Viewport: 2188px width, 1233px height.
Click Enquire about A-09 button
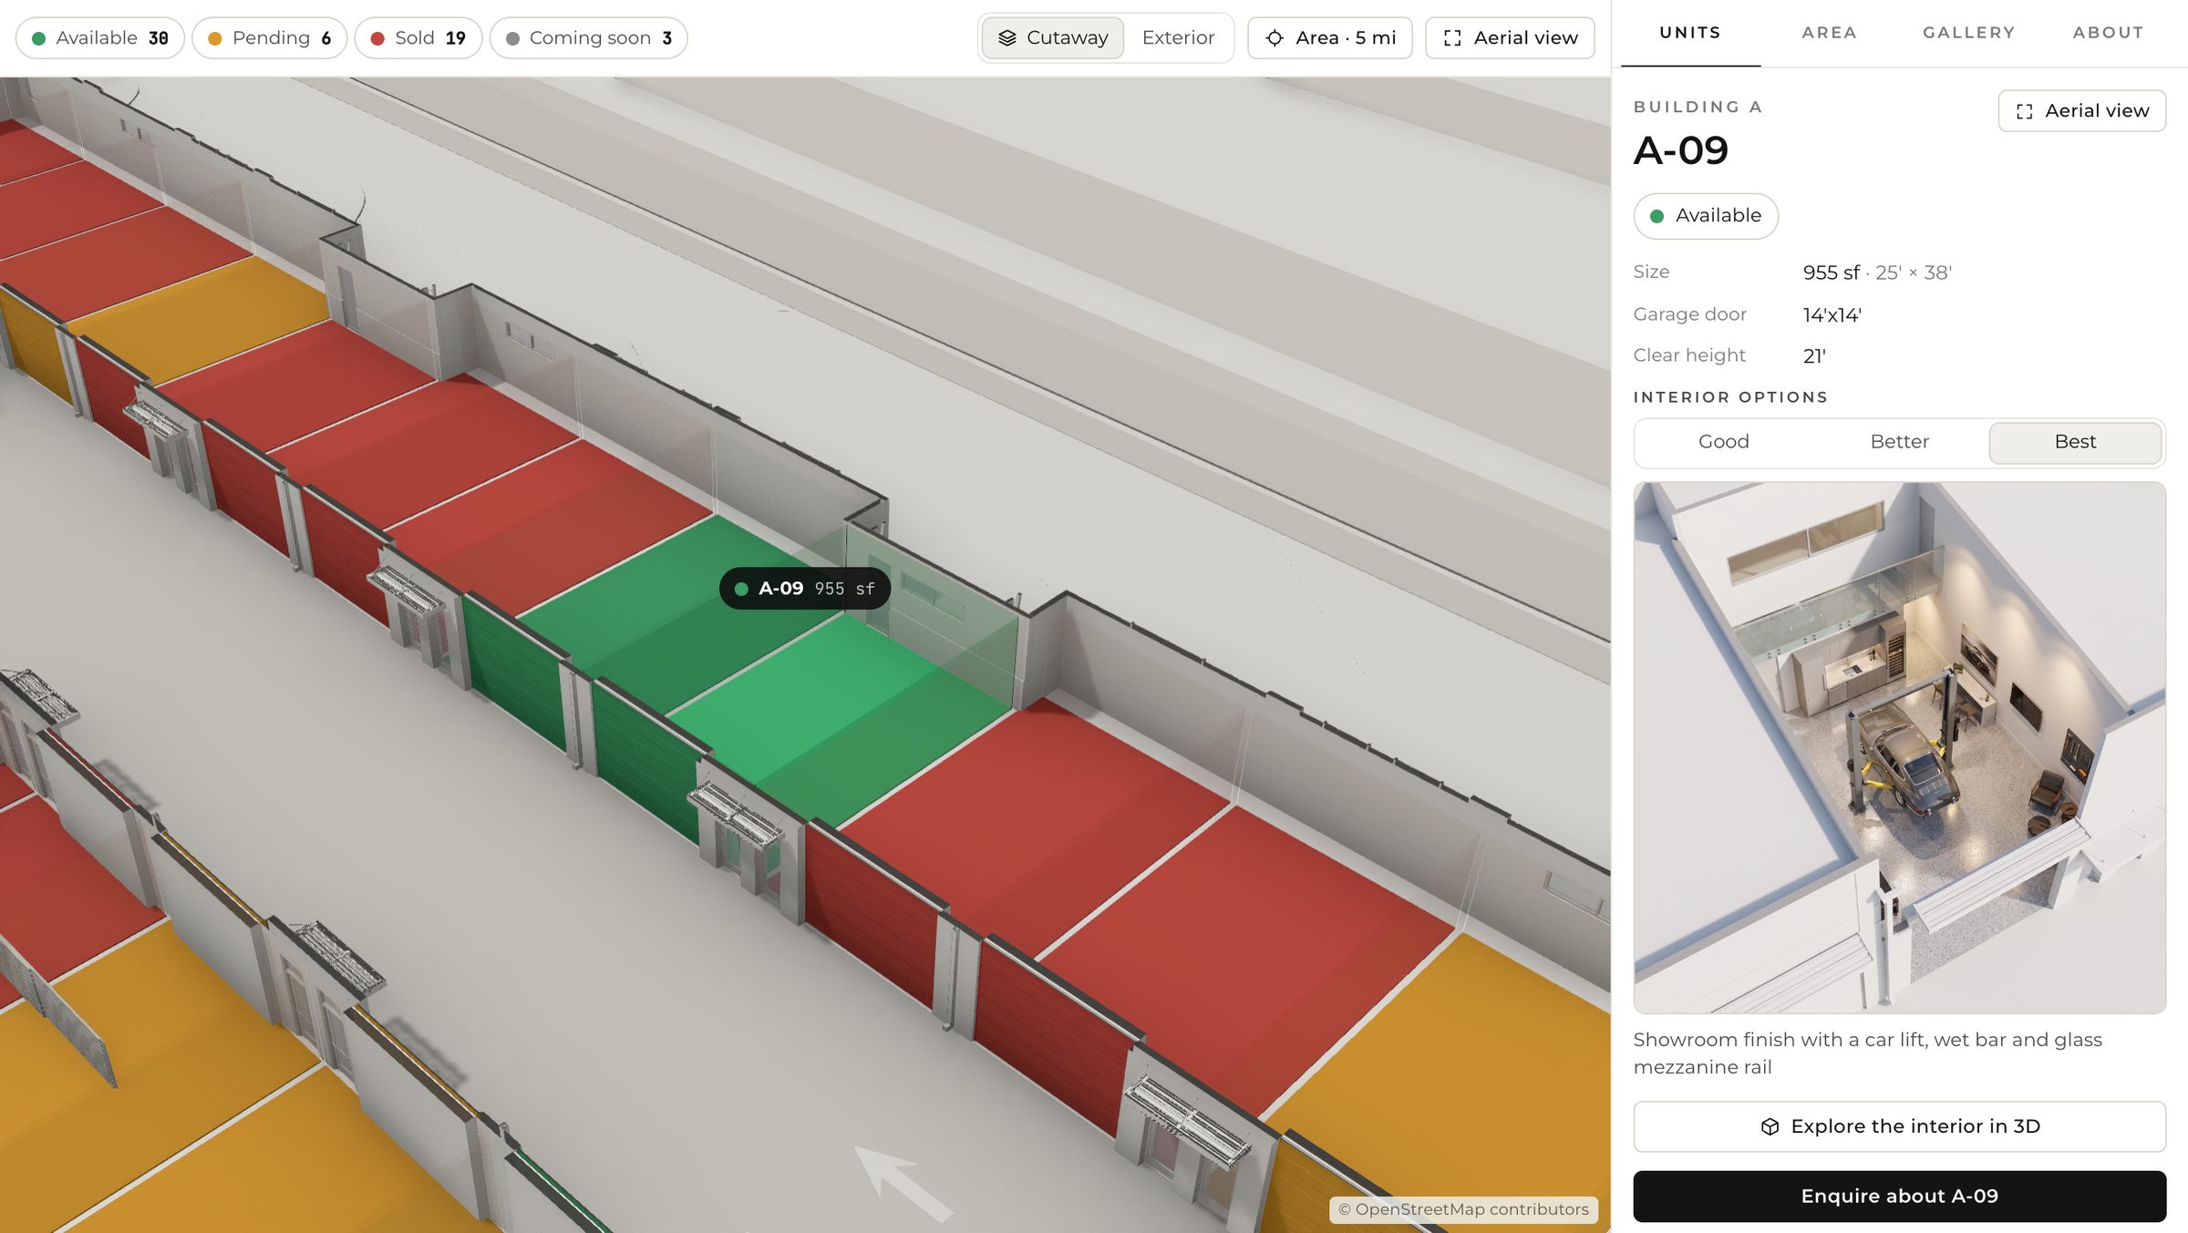(x=1899, y=1197)
